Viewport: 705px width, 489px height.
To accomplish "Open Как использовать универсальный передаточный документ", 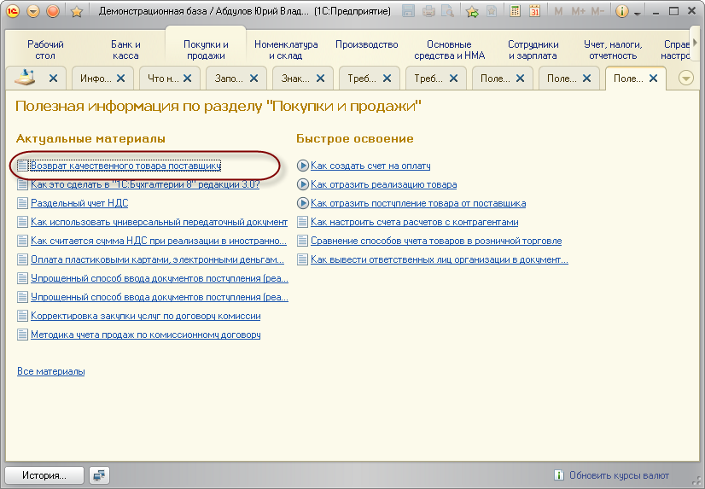I will pyautogui.click(x=159, y=222).
